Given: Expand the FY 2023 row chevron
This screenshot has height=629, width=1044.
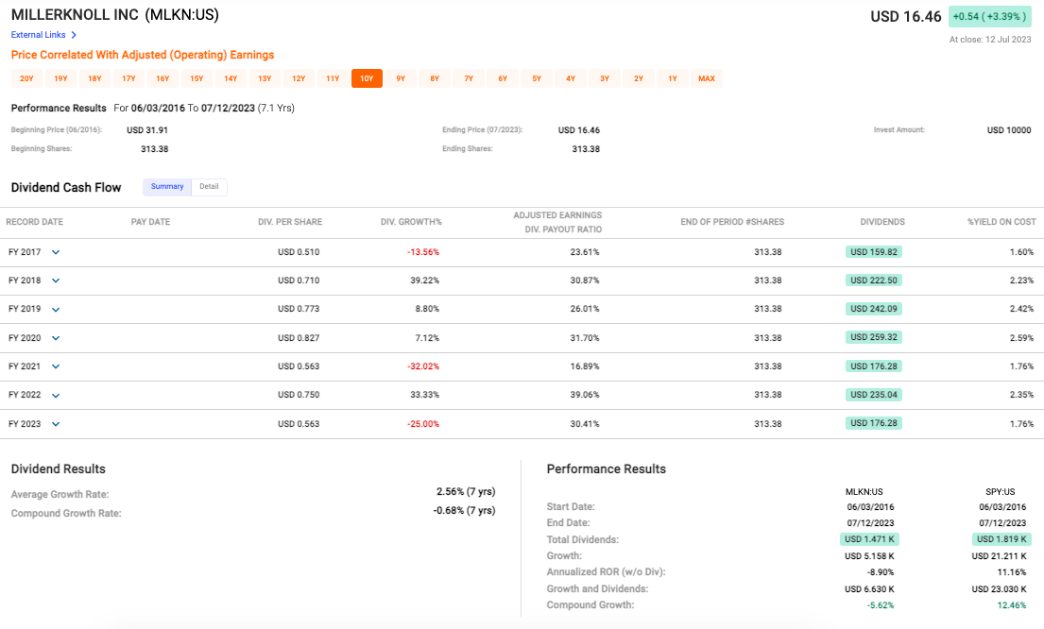Looking at the screenshot, I should click(56, 424).
